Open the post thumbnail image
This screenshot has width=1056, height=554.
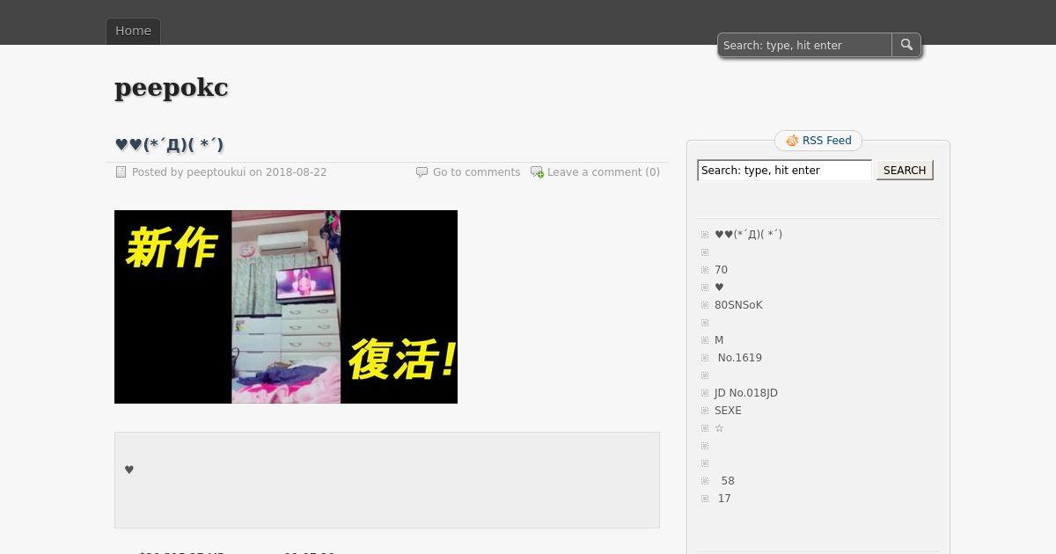point(286,307)
